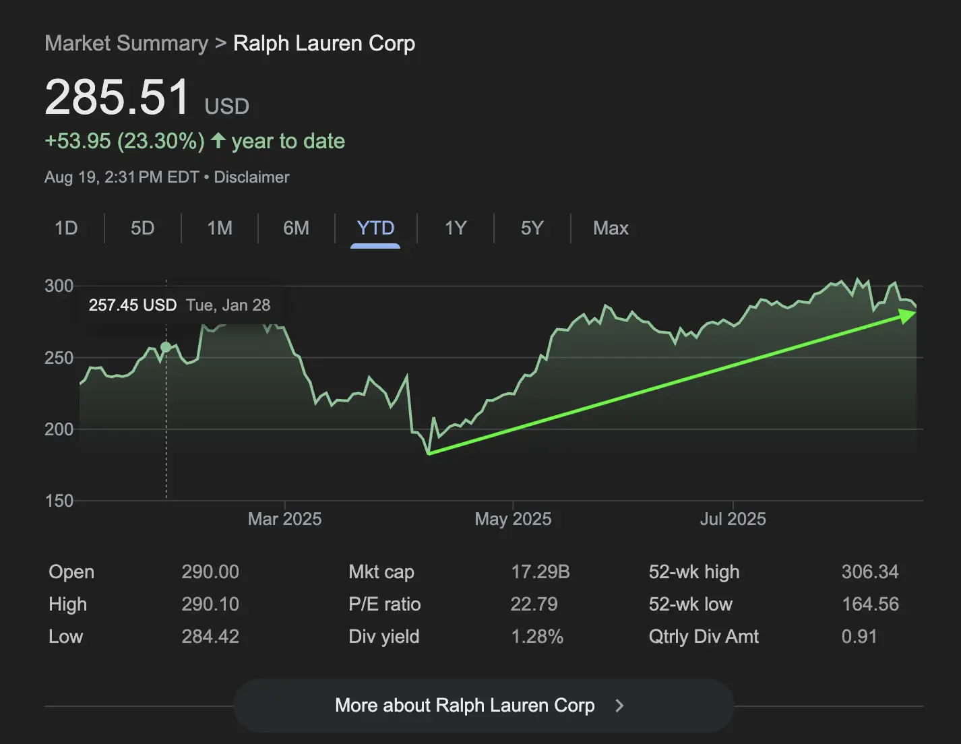961x744 pixels.
Task: Select the Max range tab
Action: [611, 228]
